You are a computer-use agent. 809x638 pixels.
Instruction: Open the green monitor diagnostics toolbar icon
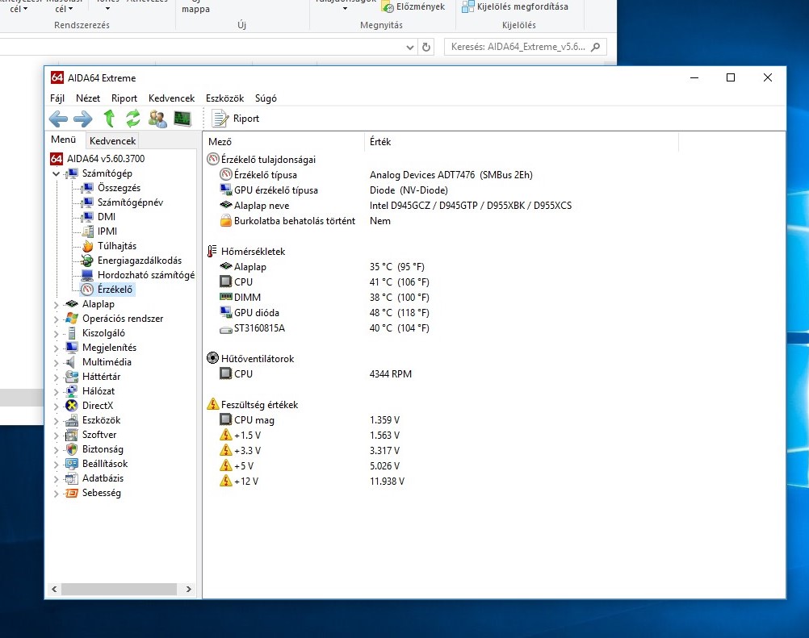point(182,119)
